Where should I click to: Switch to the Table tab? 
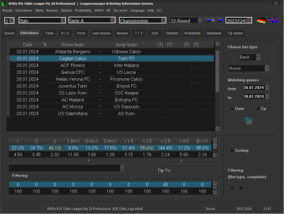[x=49, y=33]
